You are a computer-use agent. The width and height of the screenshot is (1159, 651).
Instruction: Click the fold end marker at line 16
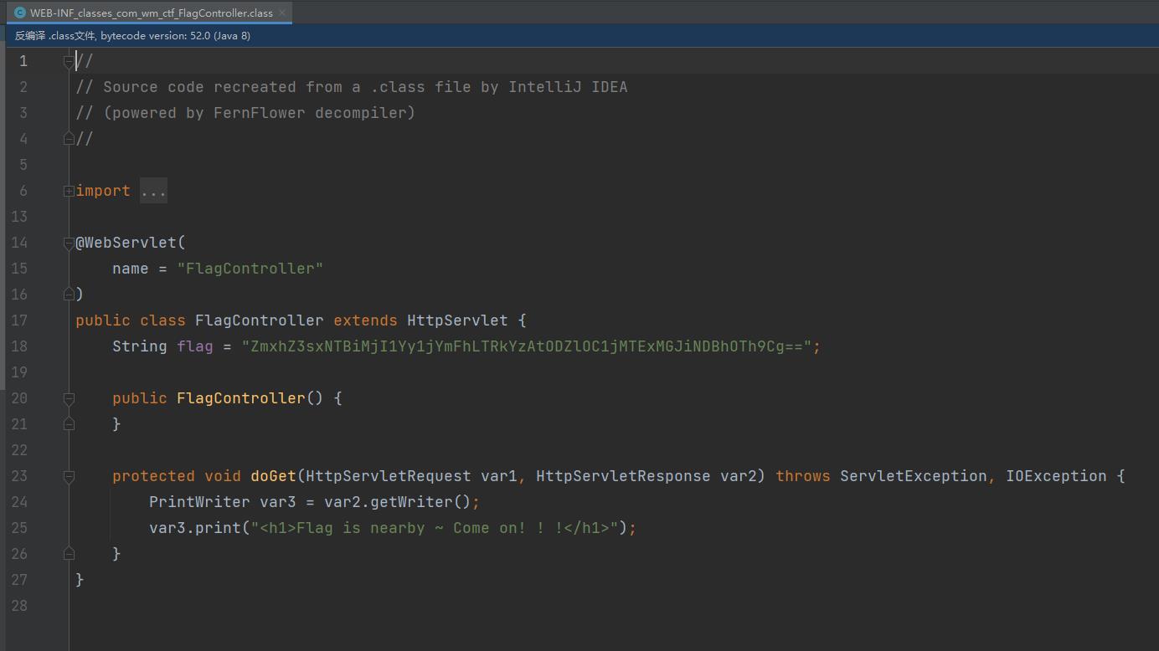click(70, 295)
